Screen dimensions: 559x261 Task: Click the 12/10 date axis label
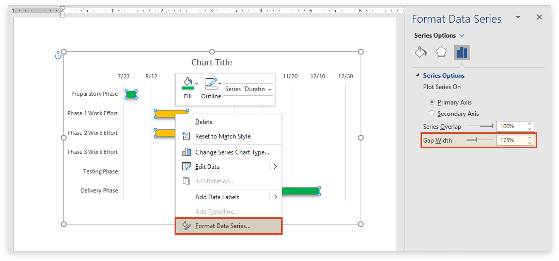318,76
